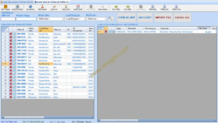Click the THÊM XE MỚI button
218x123 pixels.
coord(126,18)
